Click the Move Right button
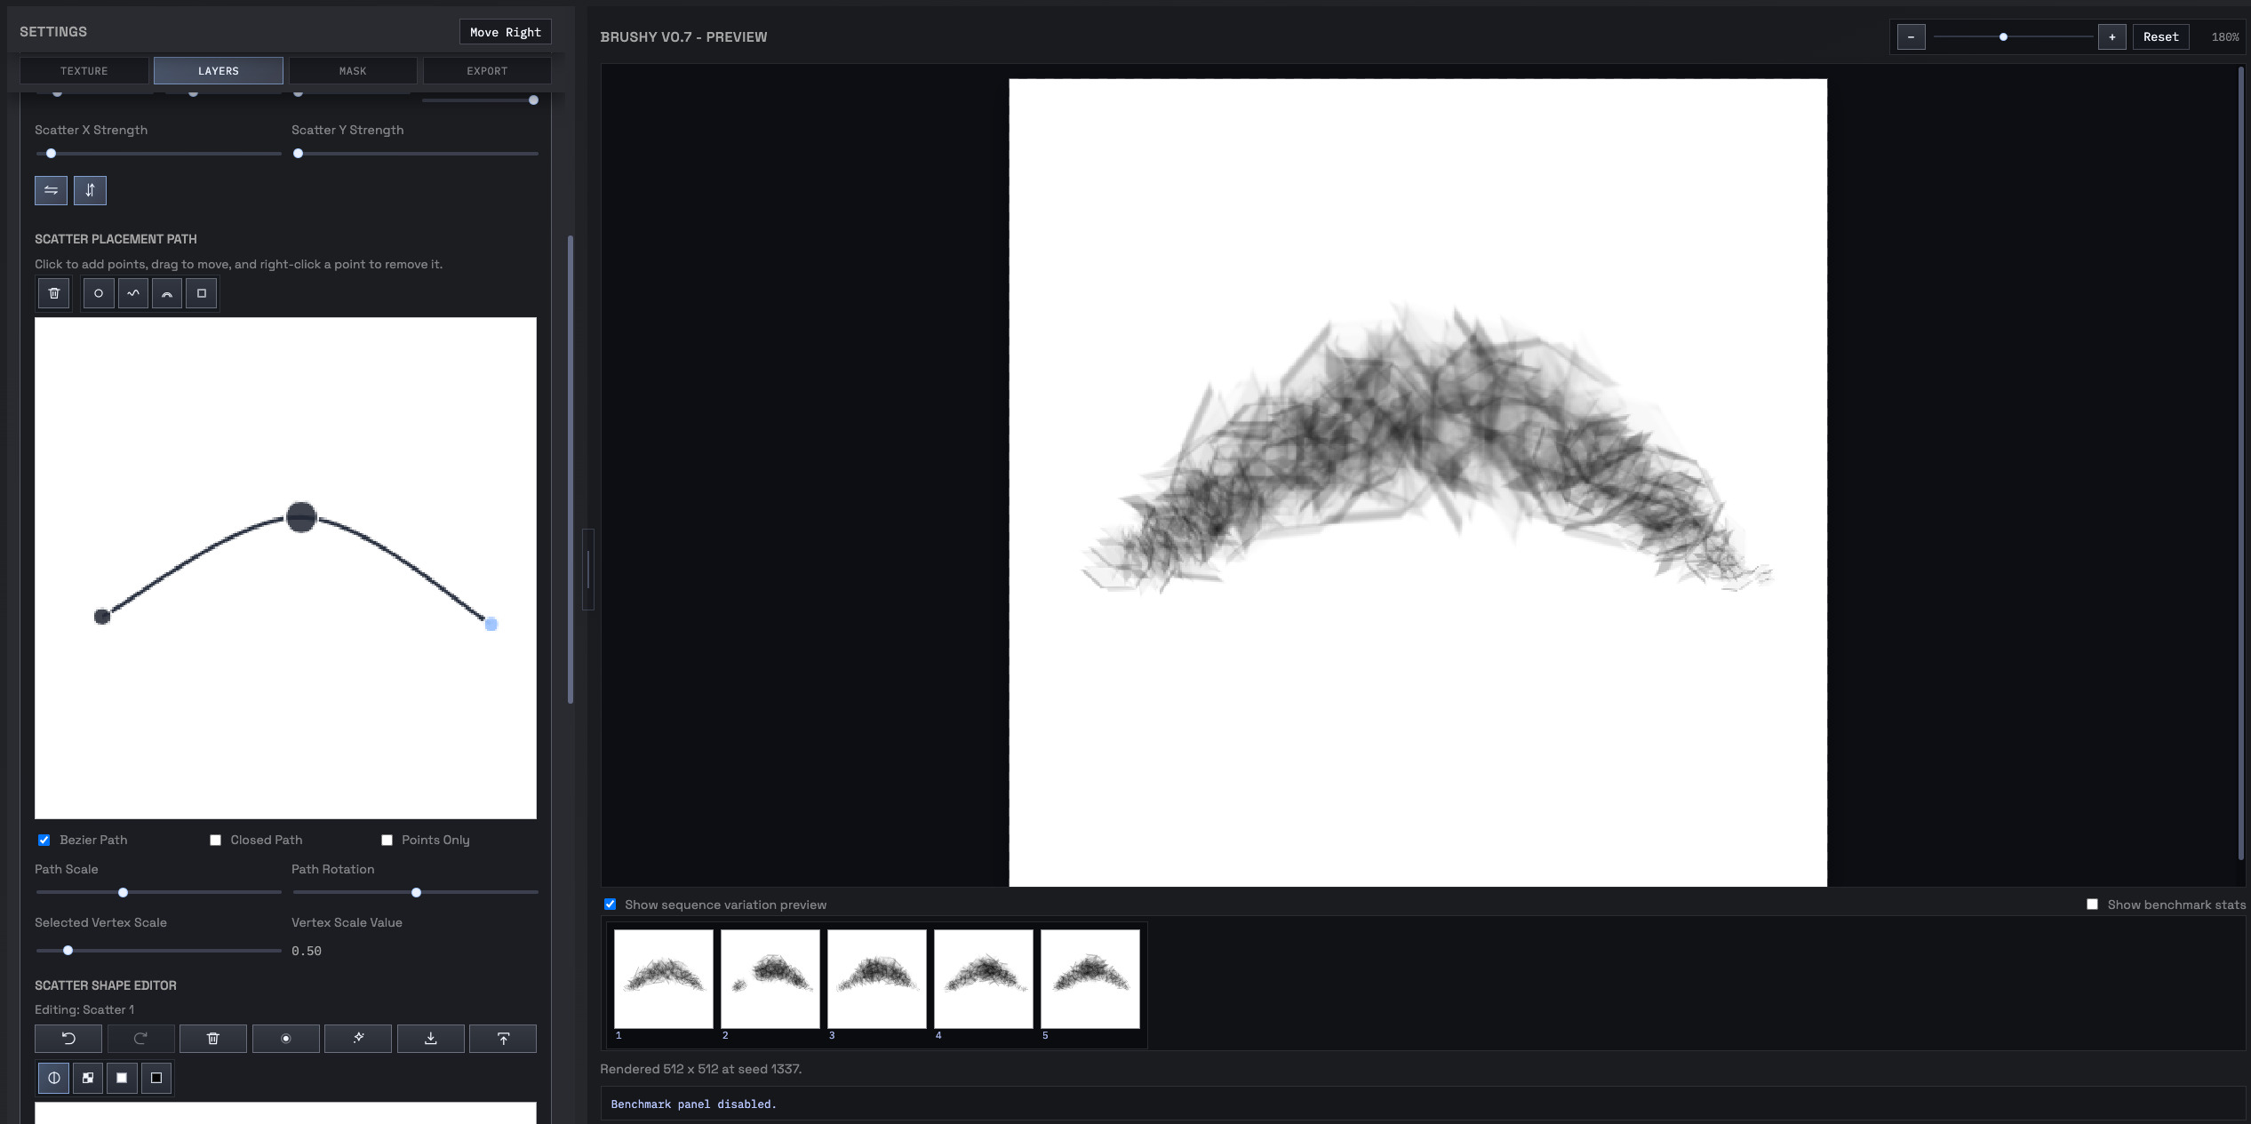This screenshot has width=2251, height=1124. (x=505, y=32)
